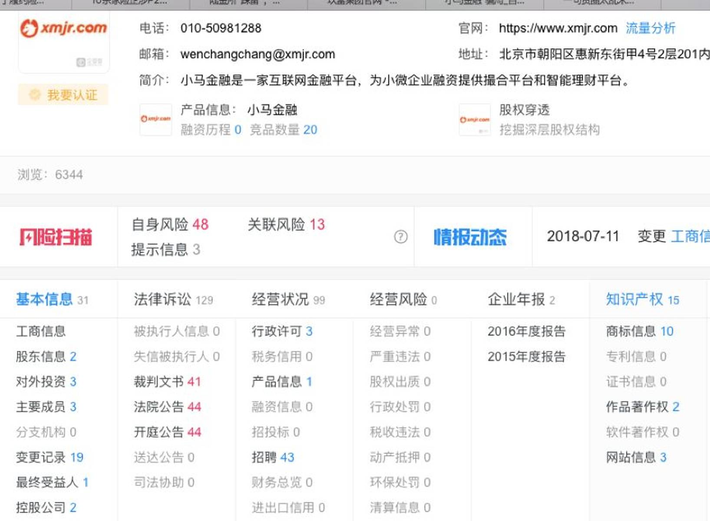The image size is (710, 521).
Task: Switch to 法律诉讼 tab
Action: tap(173, 299)
